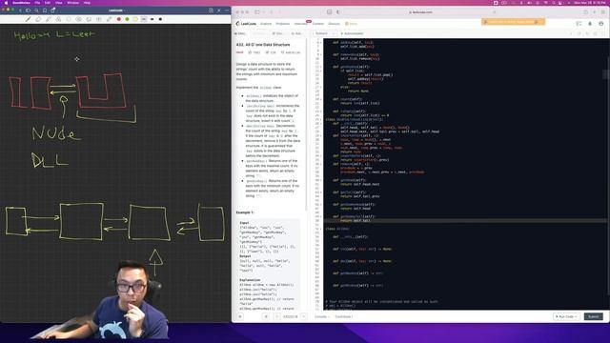
Task: Open the Contribute dropdown
Action: [344, 316]
